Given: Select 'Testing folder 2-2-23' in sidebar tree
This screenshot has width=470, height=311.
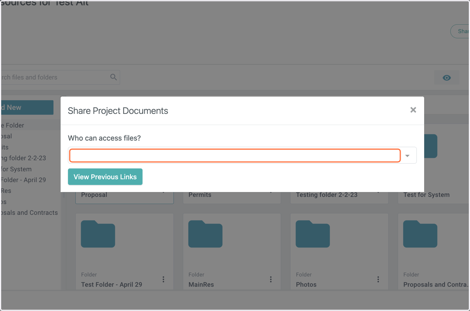Looking at the screenshot, I should 23,158.
